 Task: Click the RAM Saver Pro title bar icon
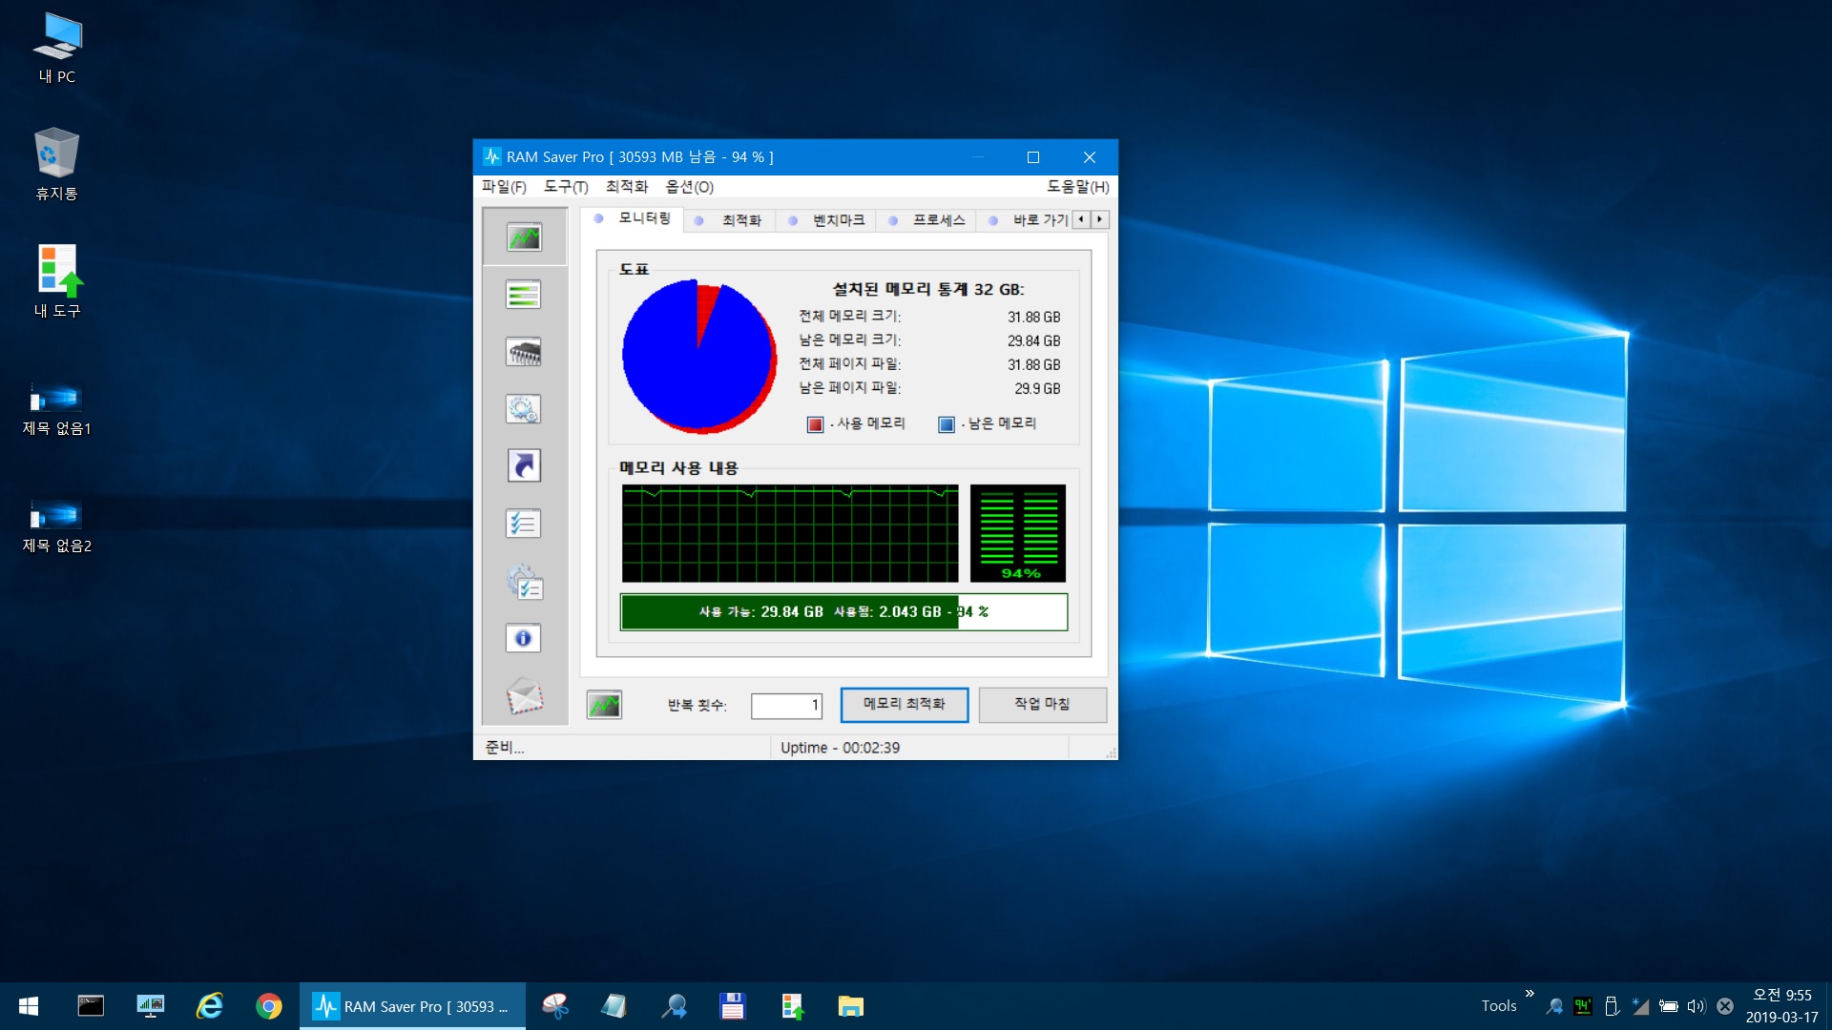pos(491,156)
